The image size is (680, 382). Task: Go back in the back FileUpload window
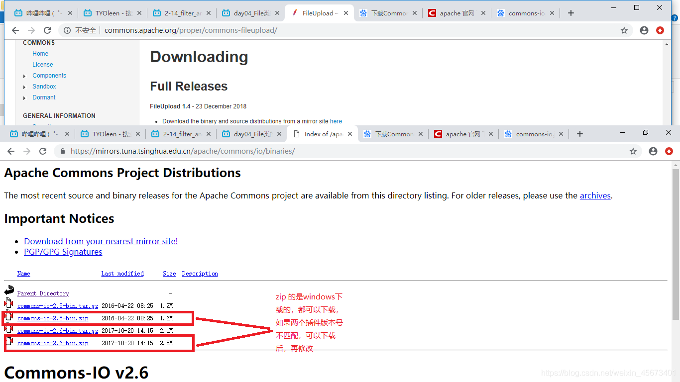tap(15, 30)
